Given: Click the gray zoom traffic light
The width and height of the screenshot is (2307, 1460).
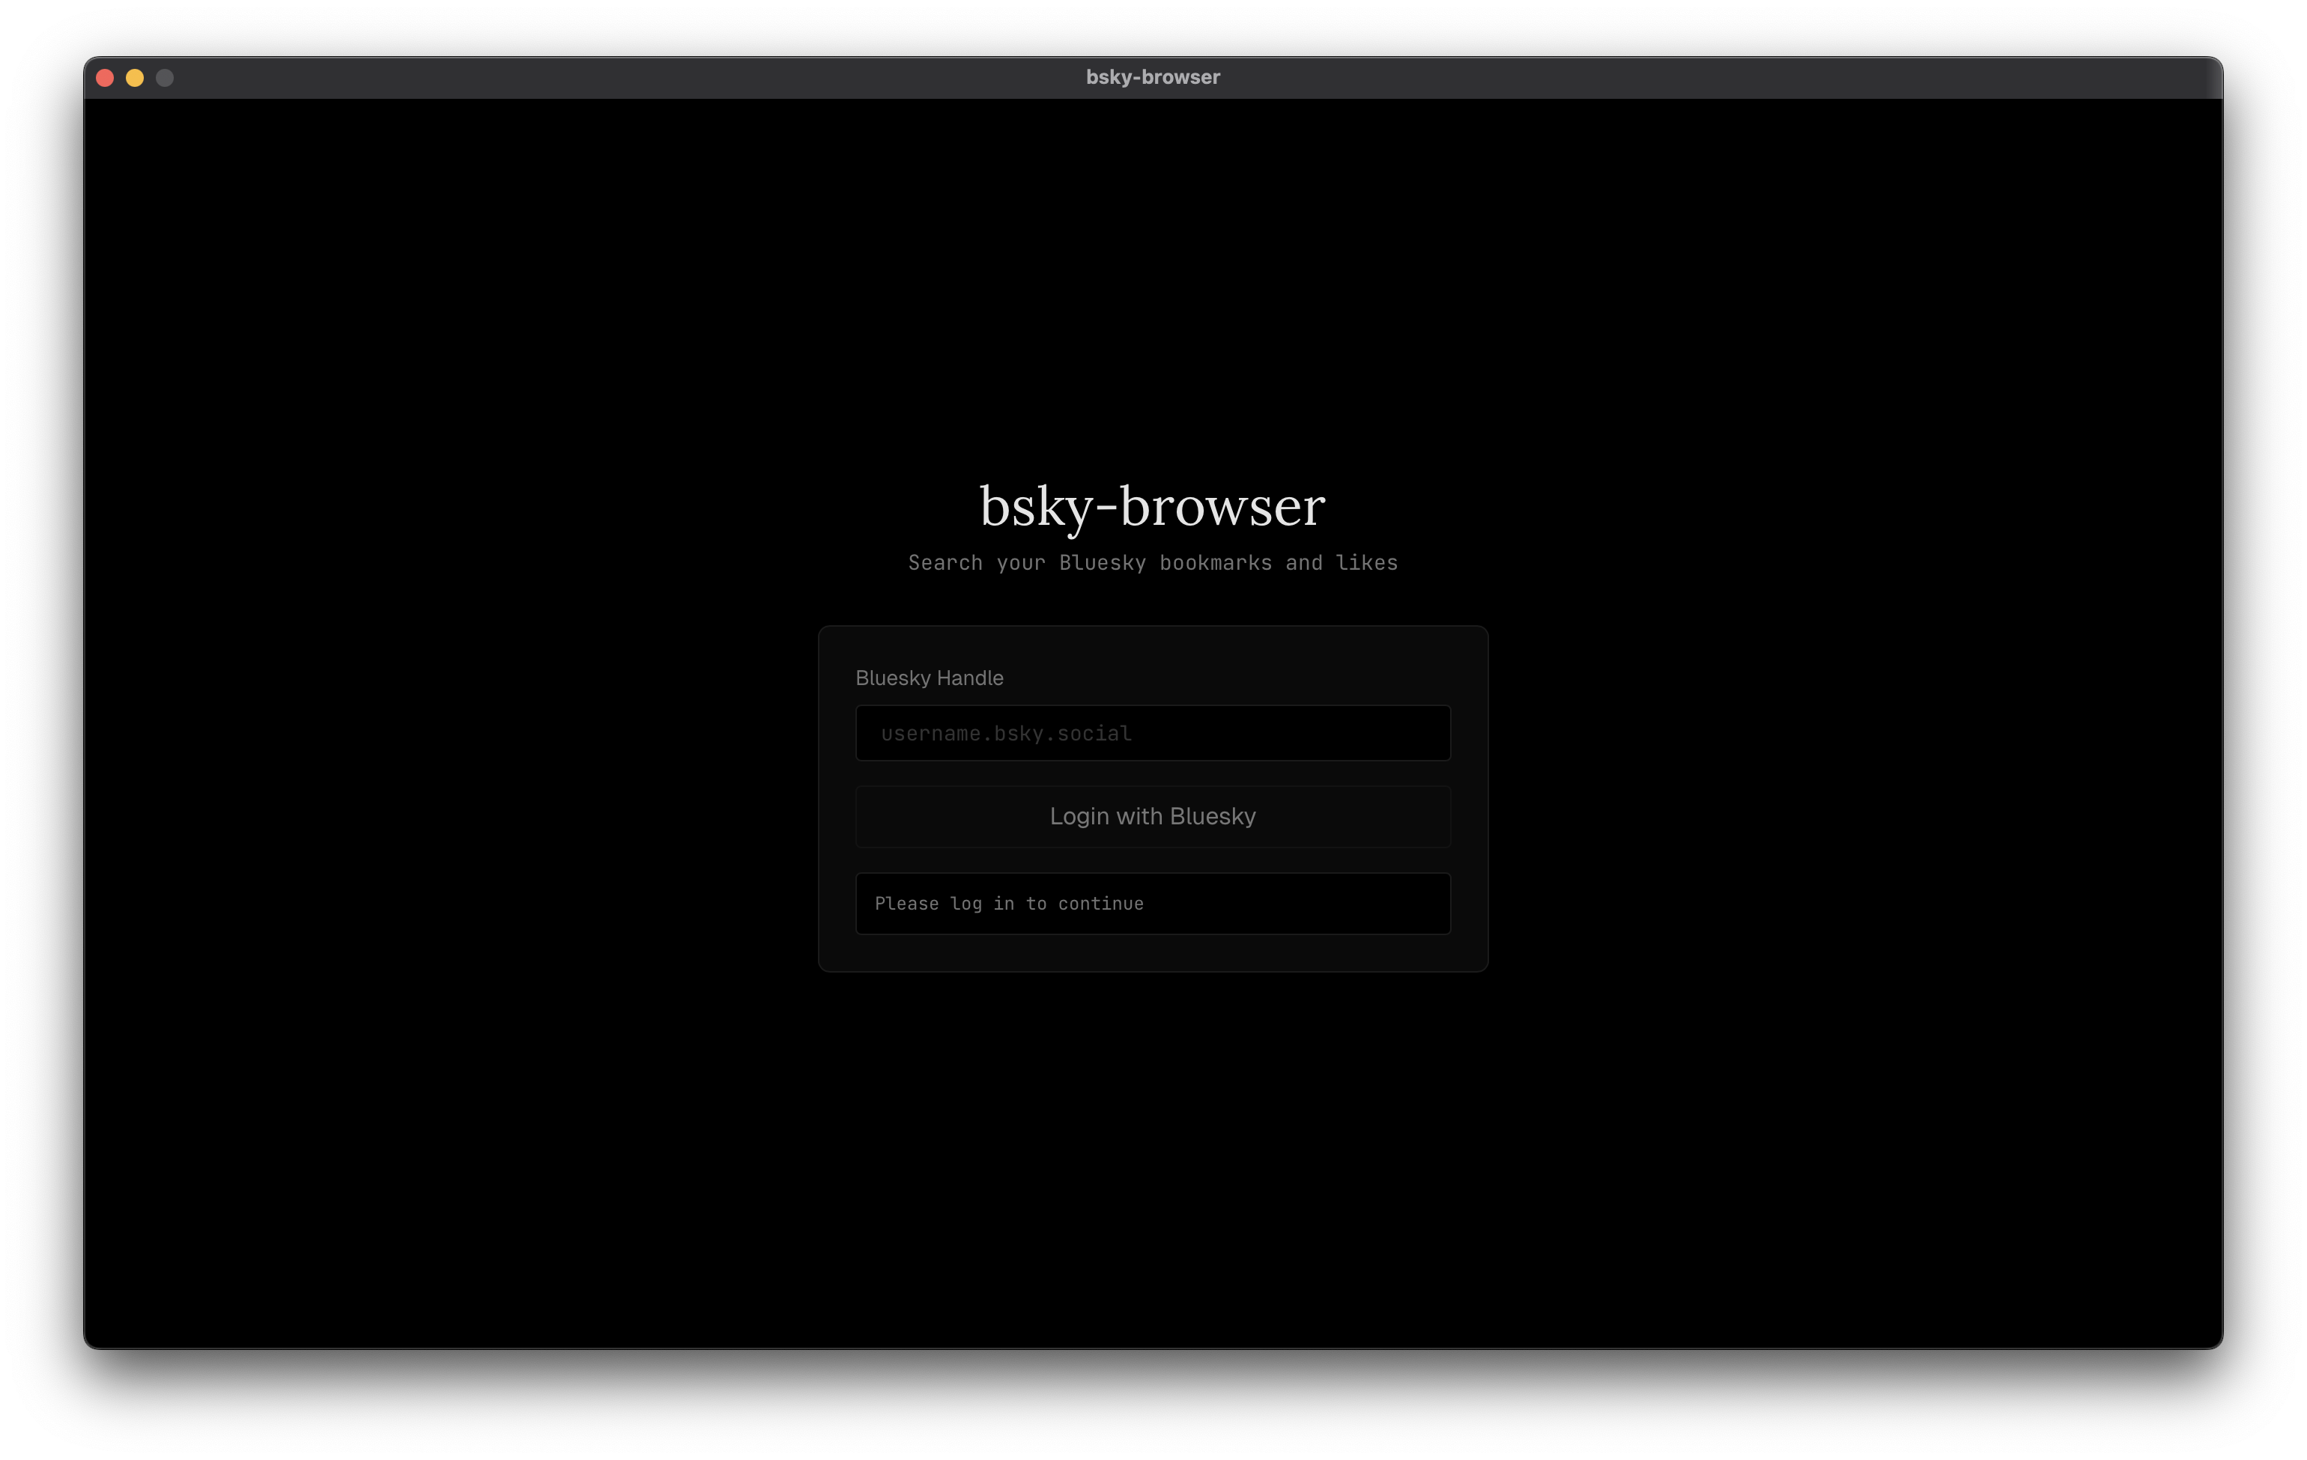Looking at the screenshot, I should (165, 78).
